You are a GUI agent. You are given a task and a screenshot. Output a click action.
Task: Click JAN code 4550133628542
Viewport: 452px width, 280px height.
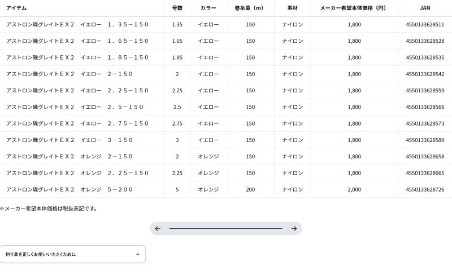pos(425,74)
